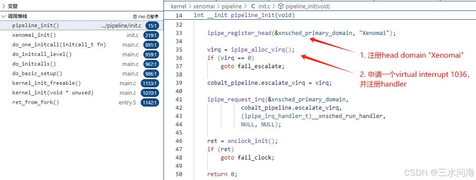Click the "Xenomai" string literal
This screenshot has width=476, height=180.
(x=374, y=33)
